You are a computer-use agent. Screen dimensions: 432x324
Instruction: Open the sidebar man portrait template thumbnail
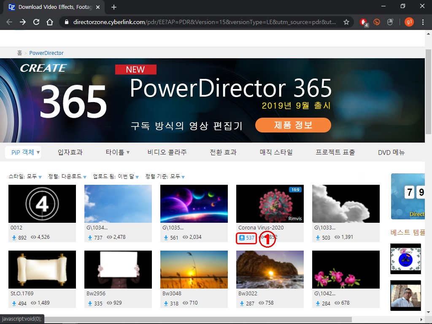[405, 296]
